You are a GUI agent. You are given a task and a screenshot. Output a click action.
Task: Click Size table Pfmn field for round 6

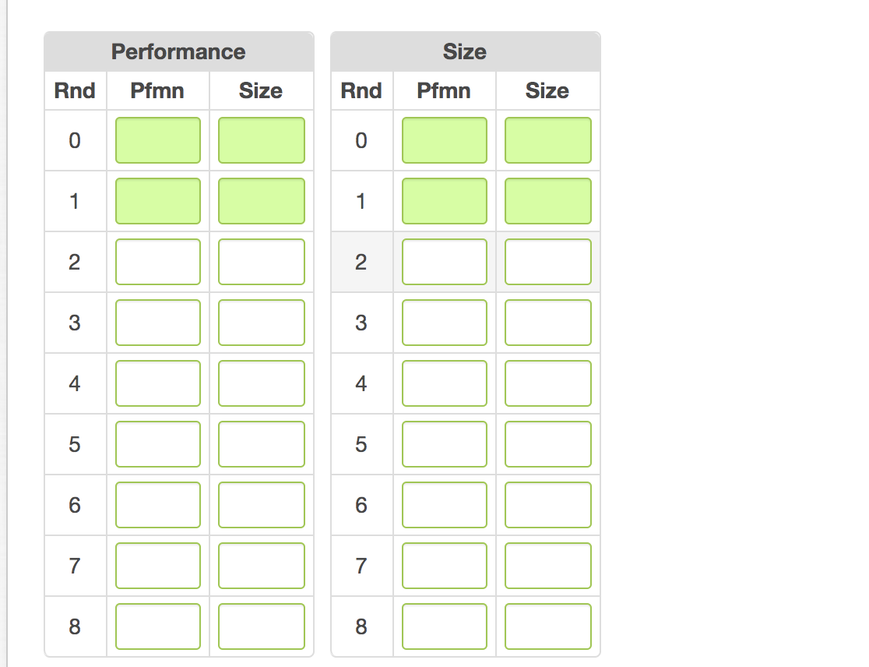[445, 505]
